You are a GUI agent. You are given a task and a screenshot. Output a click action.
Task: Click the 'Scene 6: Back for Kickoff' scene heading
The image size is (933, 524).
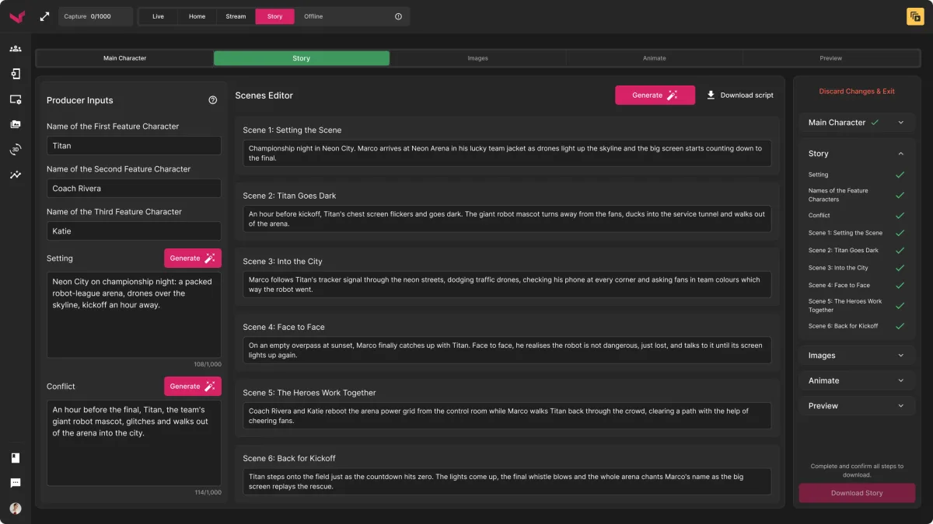289,458
